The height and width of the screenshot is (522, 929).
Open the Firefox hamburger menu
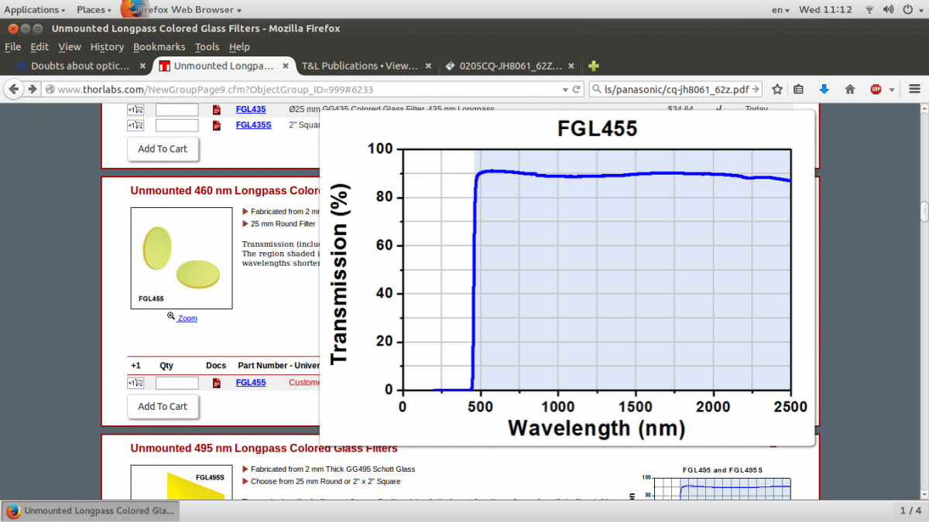(914, 89)
